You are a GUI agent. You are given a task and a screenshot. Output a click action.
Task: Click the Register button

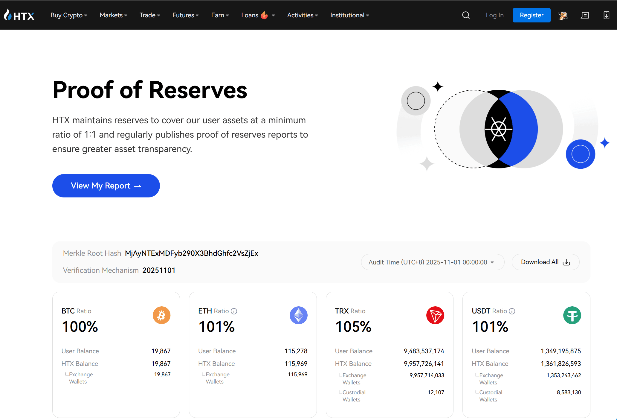pos(532,15)
